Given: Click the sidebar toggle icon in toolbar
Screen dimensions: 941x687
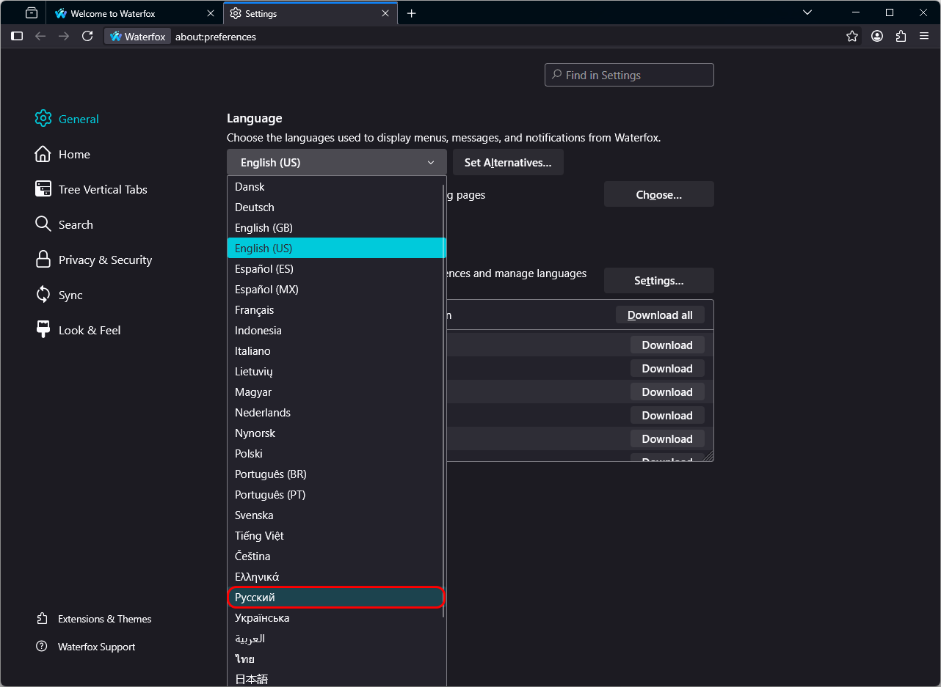Looking at the screenshot, I should point(17,36).
